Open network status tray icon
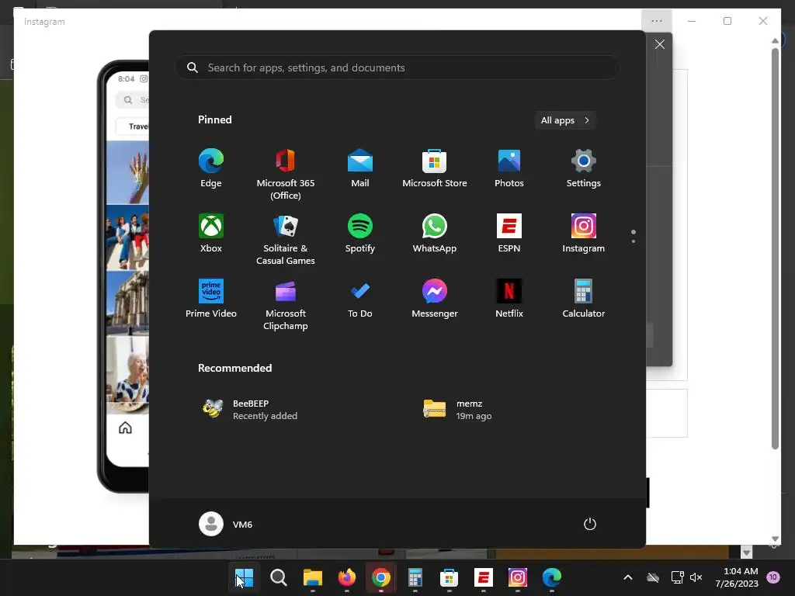795x596 pixels. 677,577
